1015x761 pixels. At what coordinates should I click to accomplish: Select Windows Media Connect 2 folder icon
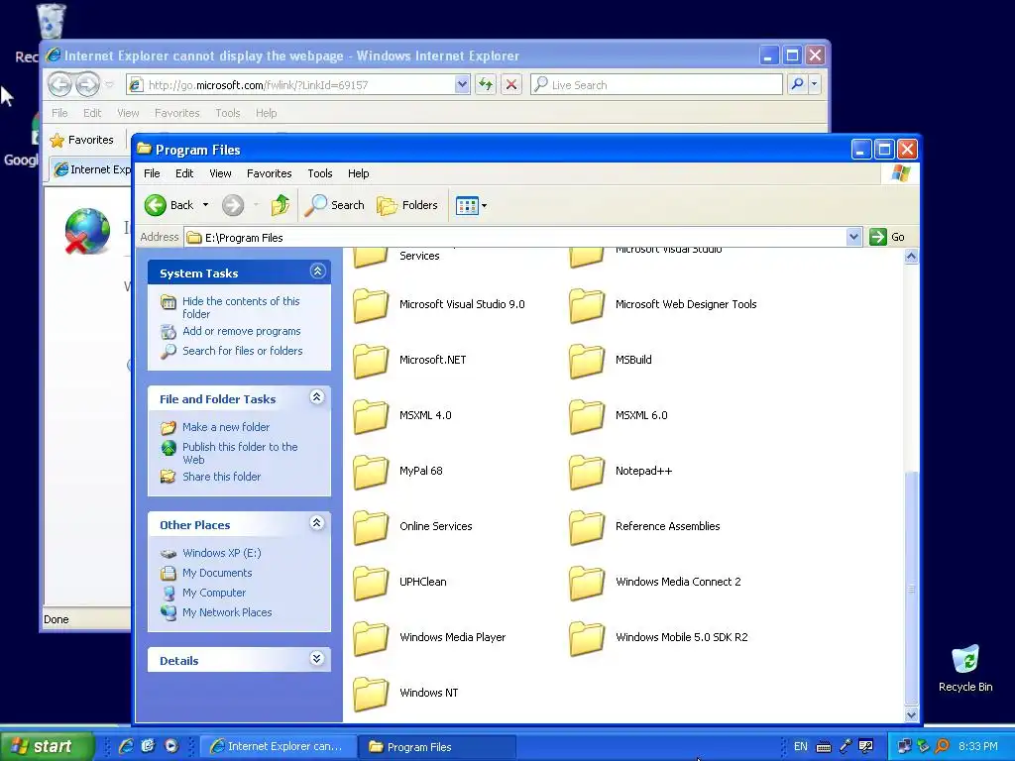(x=587, y=583)
